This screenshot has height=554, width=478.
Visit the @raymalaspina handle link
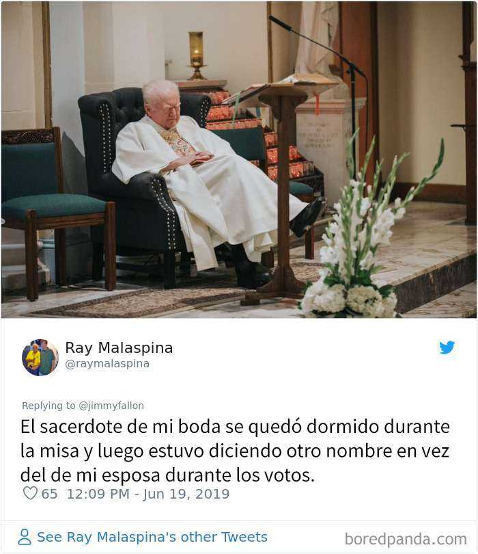pos(107,364)
